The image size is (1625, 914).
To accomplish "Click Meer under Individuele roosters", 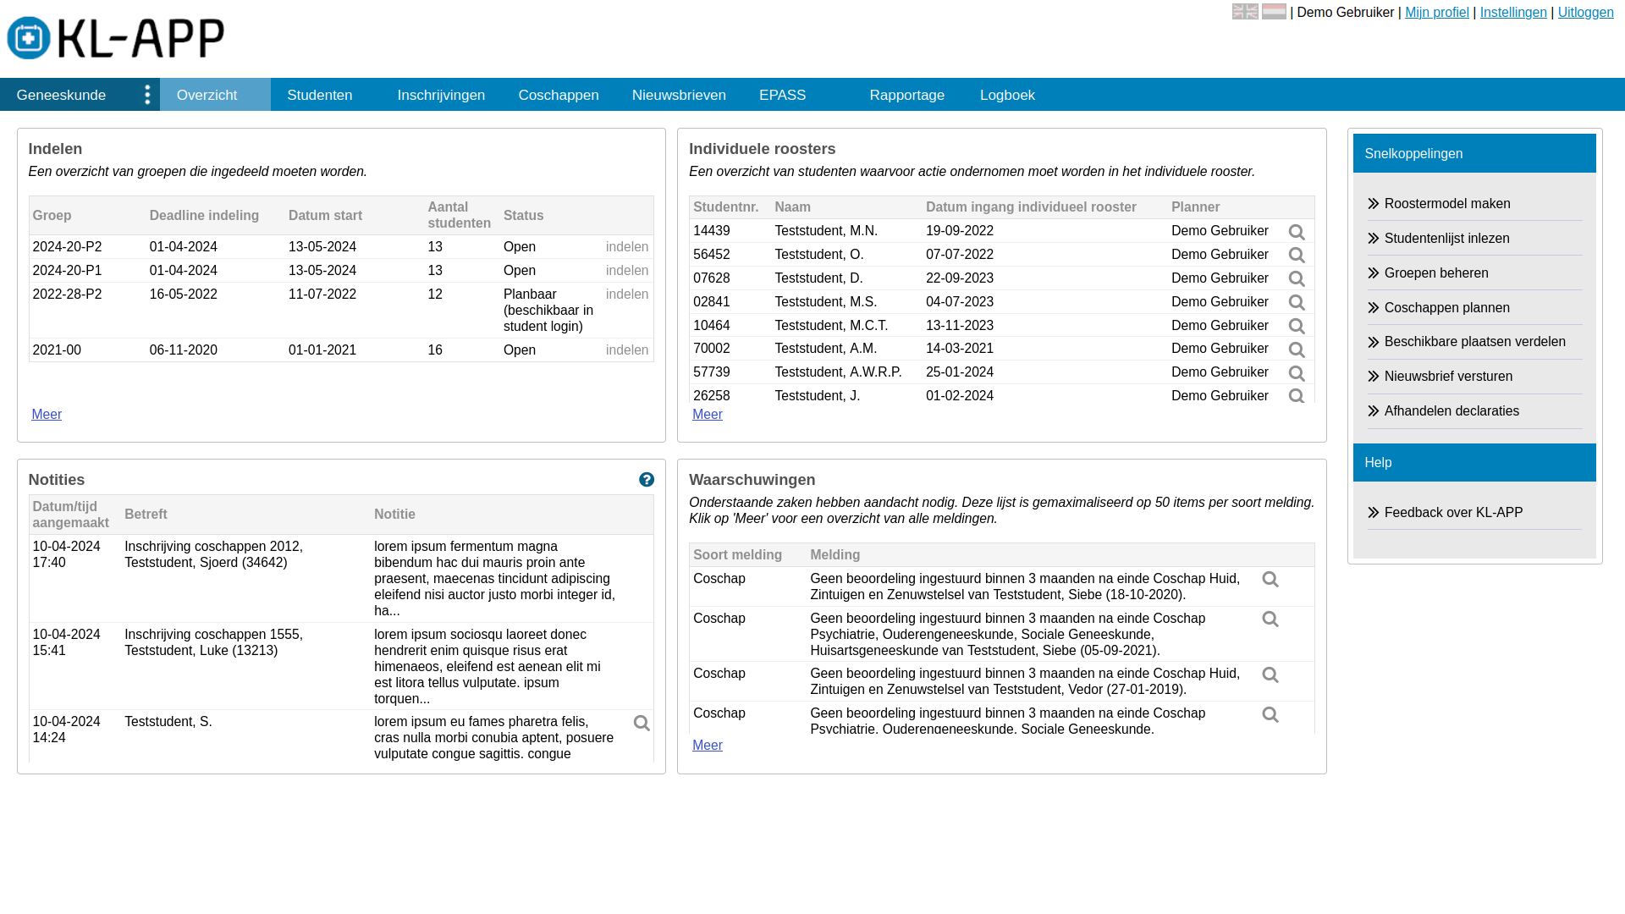I will coord(708,415).
